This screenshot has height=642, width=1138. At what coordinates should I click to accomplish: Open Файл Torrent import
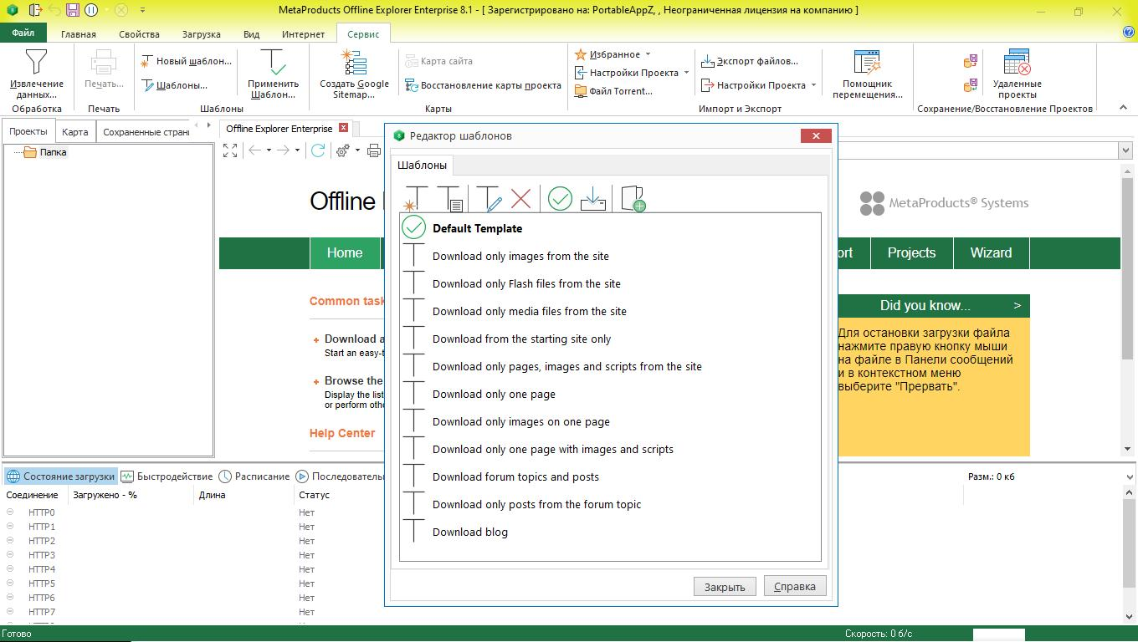pos(613,91)
